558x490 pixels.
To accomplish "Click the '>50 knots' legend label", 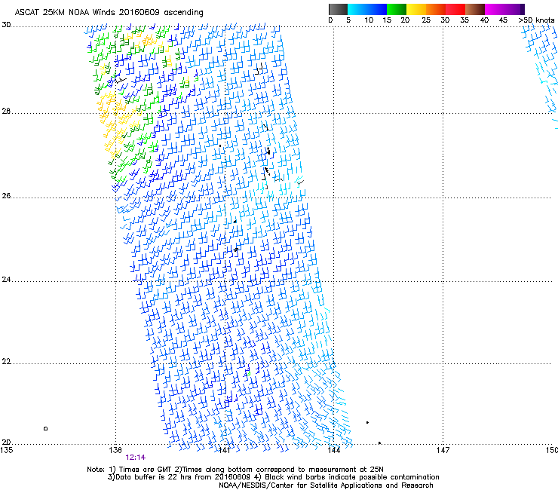I will [x=536, y=20].
